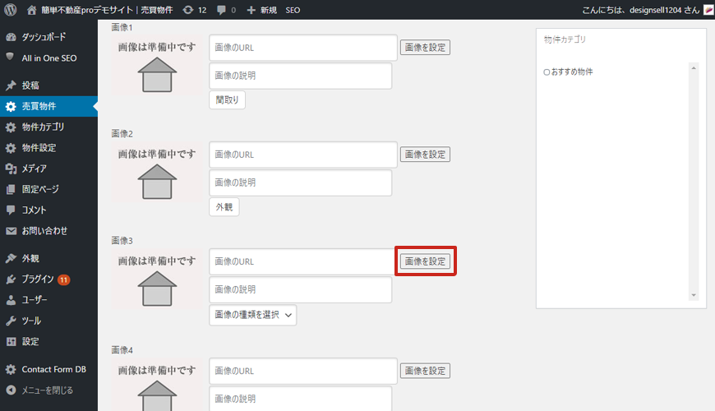Click the user avatar icon
This screenshot has height=411, width=715.
tap(708, 10)
